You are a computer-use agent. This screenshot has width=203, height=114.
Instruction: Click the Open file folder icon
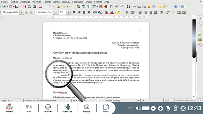point(10,7)
